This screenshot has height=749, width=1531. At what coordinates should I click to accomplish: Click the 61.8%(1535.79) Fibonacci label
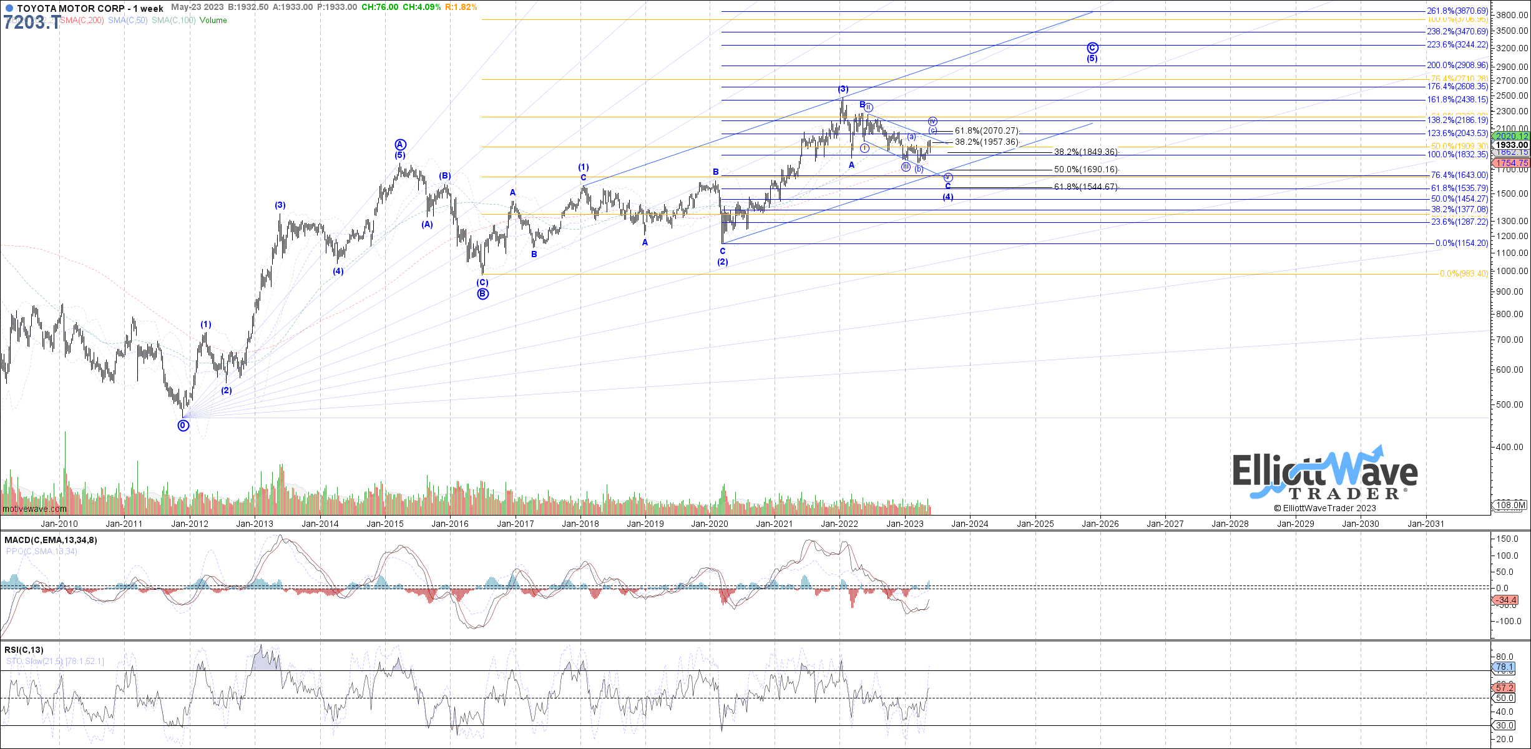tap(1459, 188)
